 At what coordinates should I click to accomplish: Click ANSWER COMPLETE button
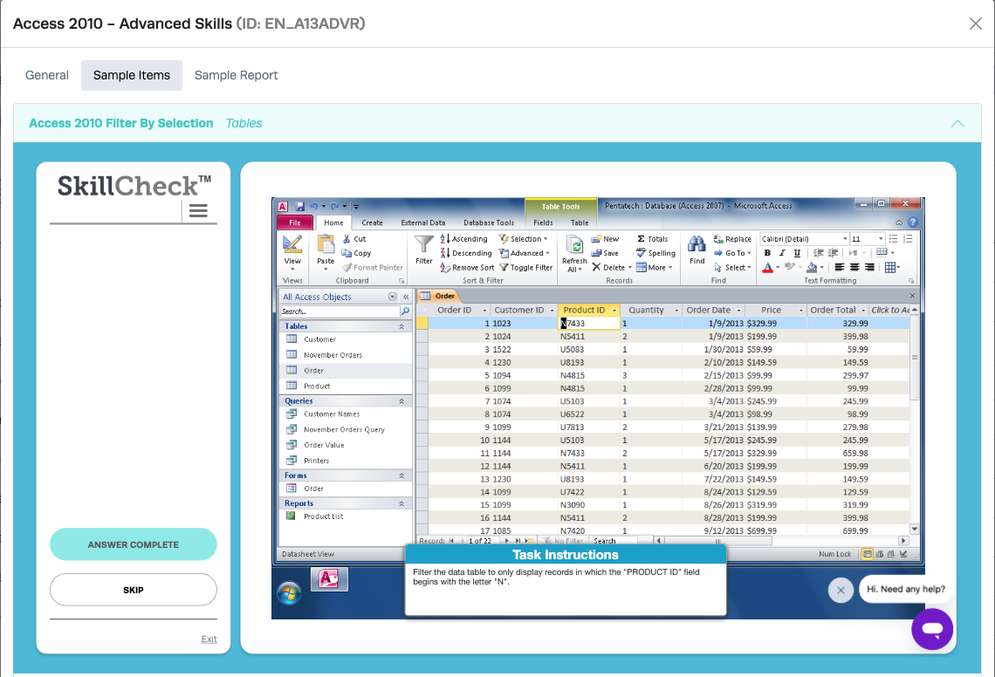(134, 544)
